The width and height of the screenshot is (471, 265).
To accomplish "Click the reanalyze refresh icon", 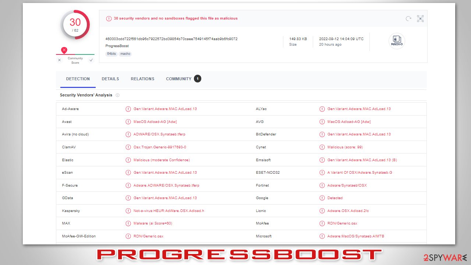I will [408, 18].
